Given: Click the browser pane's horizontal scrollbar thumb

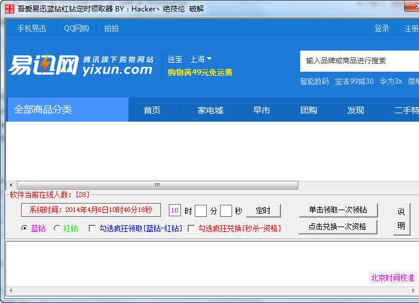Looking at the screenshot, I should click(x=157, y=185).
